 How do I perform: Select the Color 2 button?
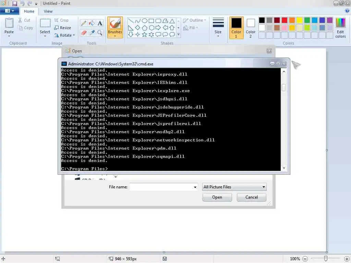pyautogui.click(x=251, y=28)
